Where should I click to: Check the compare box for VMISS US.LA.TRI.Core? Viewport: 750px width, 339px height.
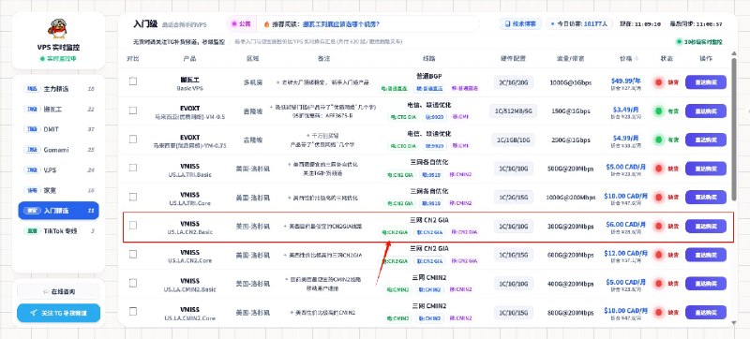tap(133, 197)
